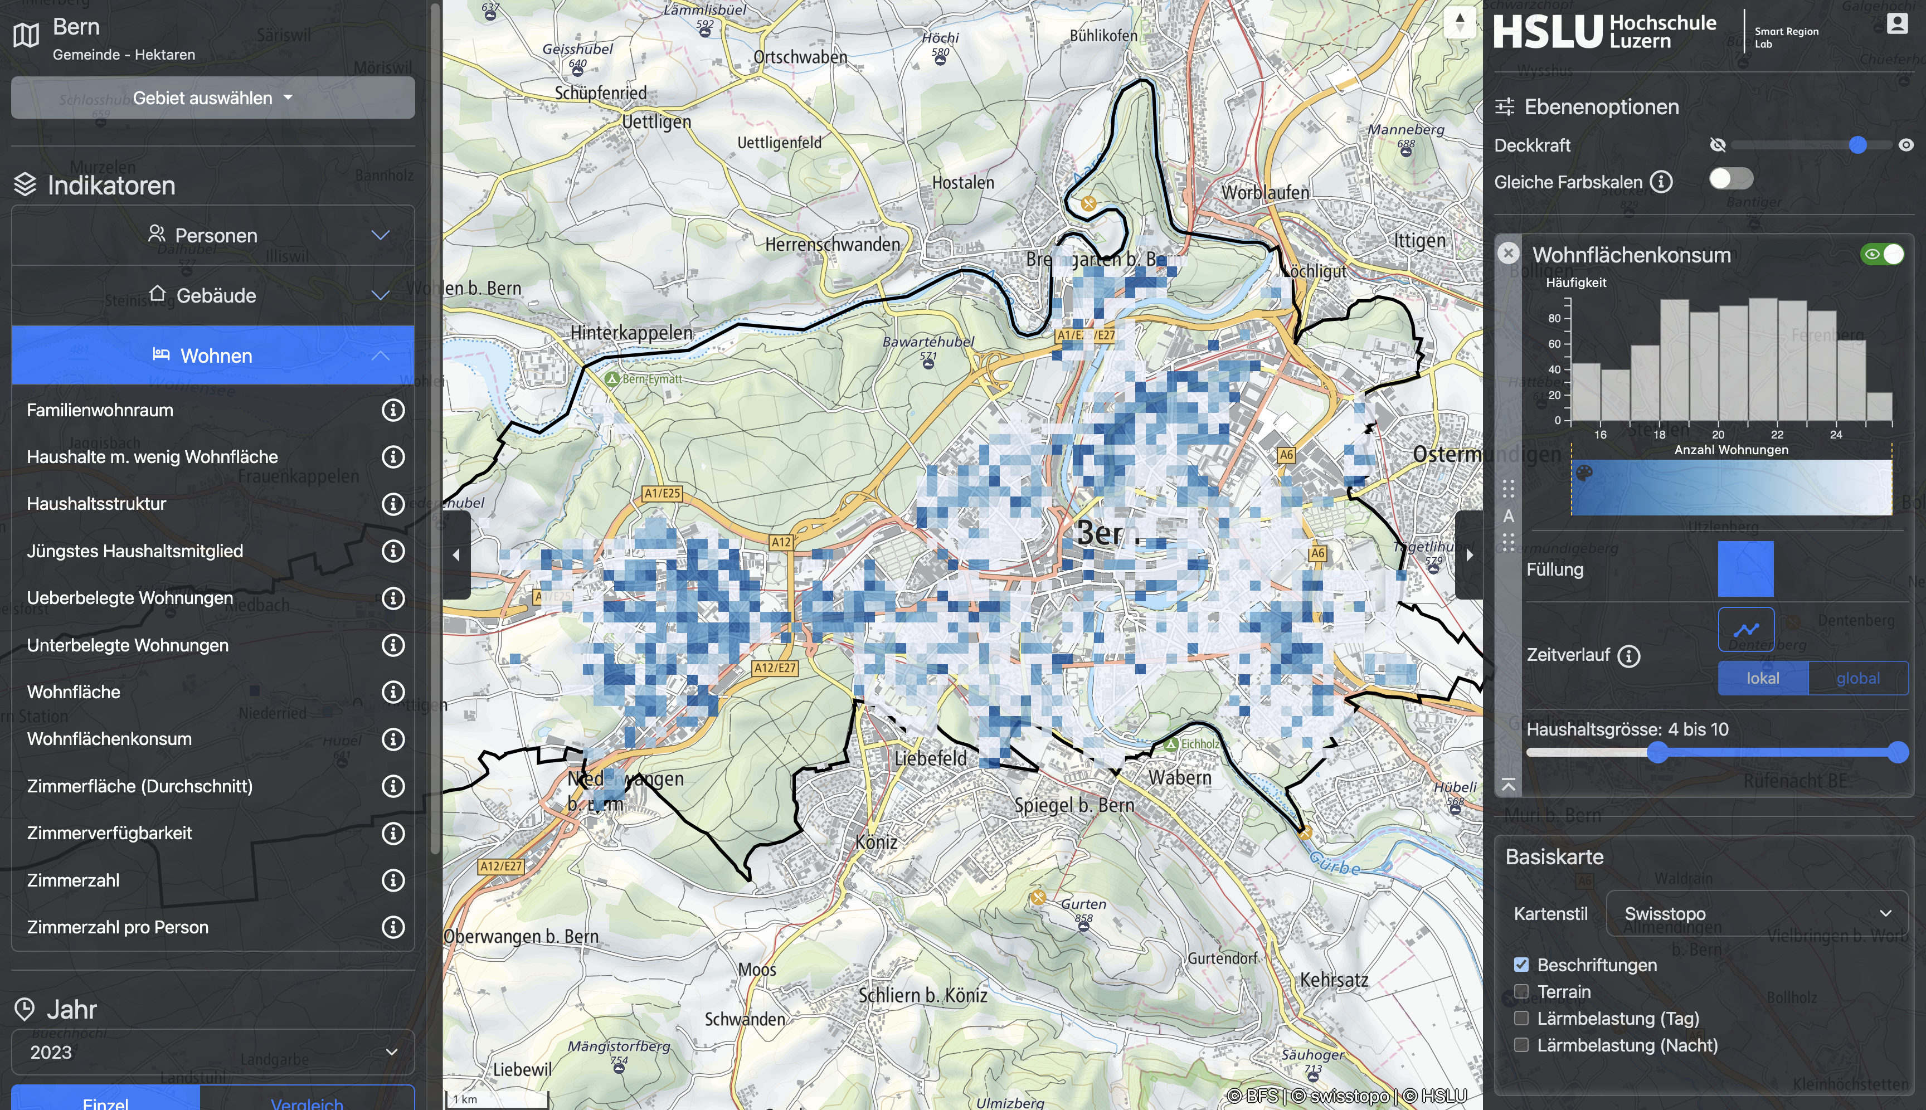The width and height of the screenshot is (1926, 1110).
Task: Click the blue Füllung color swatch
Action: click(x=1745, y=569)
